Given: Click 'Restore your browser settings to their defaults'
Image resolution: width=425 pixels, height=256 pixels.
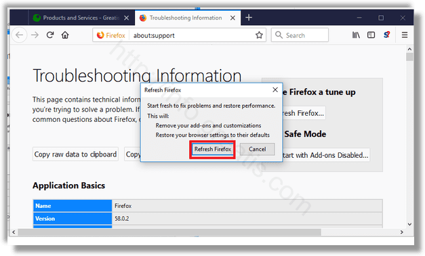Looking at the screenshot, I should point(213,135).
